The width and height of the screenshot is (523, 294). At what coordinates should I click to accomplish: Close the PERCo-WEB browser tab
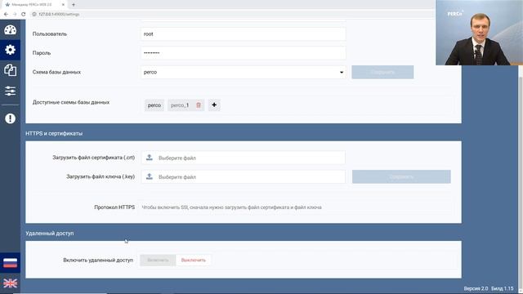pos(63,5)
